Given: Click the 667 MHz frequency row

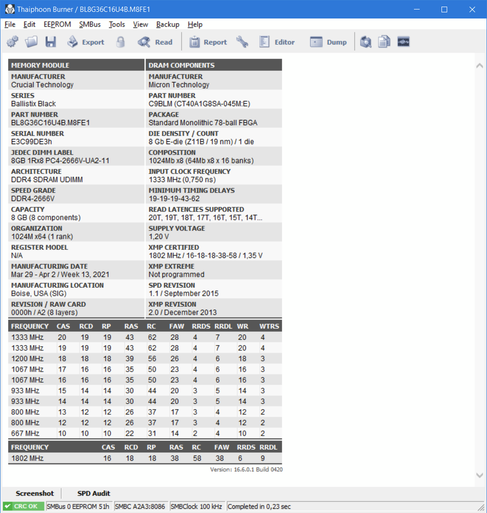Looking at the screenshot, I should (x=145, y=433).
